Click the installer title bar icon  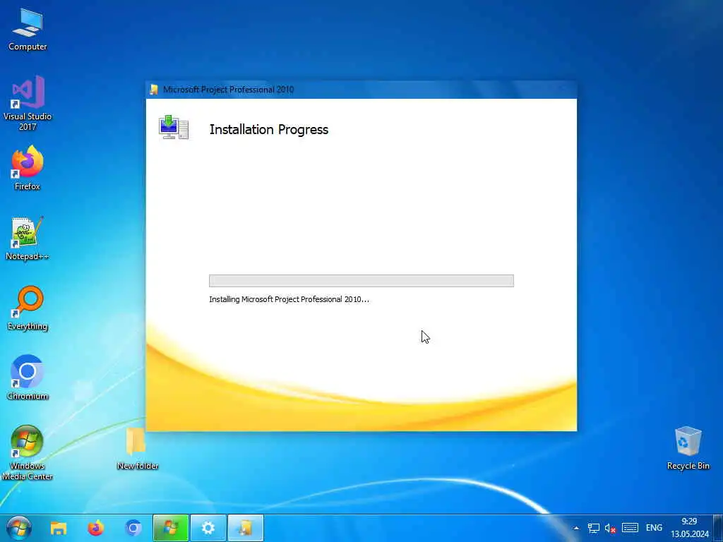click(154, 90)
